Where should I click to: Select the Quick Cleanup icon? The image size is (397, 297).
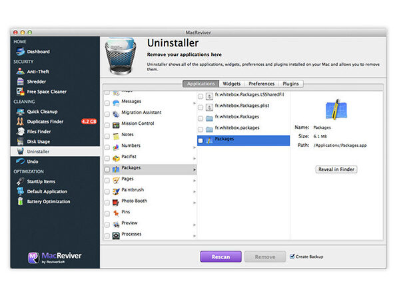tap(20, 112)
